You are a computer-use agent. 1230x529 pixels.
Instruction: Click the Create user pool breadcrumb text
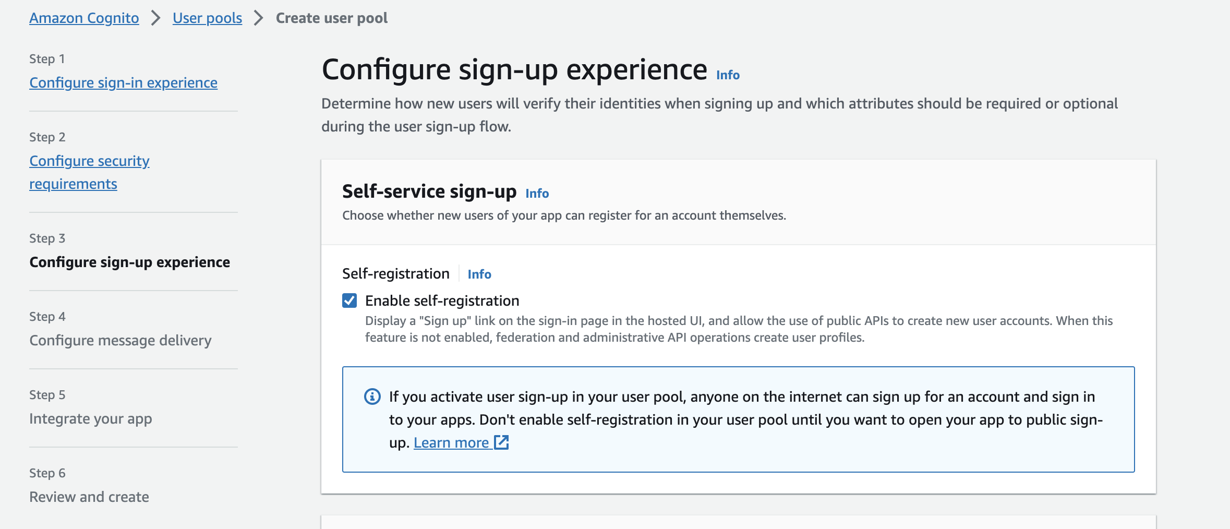tap(331, 18)
